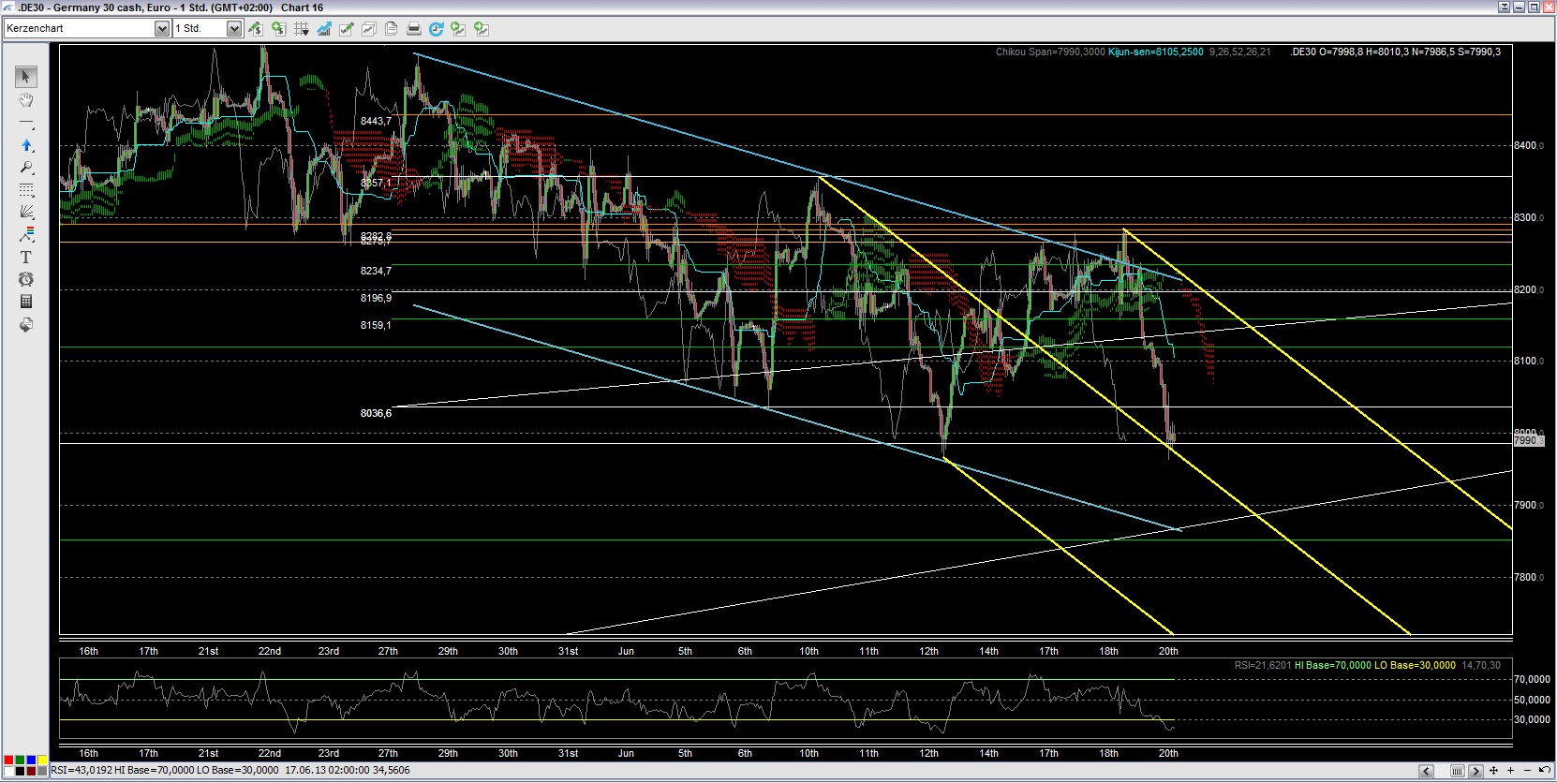Open the horizontal lines tool submenu
Screen dimensions: 1557x783
click(26, 190)
